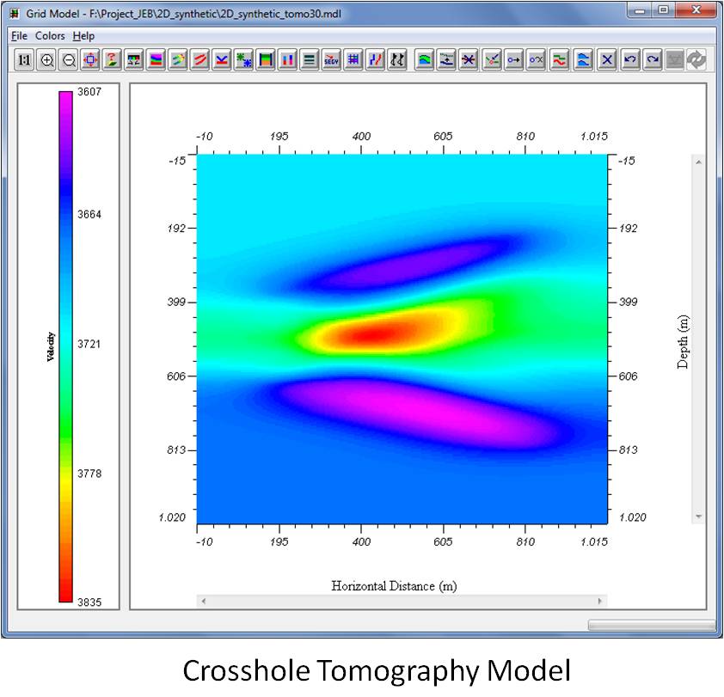The width and height of the screenshot is (724, 697).
Task: Open the histogram bars display tool
Action: click(x=286, y=60)
